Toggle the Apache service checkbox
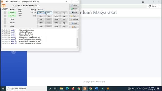This screenshot has height=91, width=162. [5, 13]
